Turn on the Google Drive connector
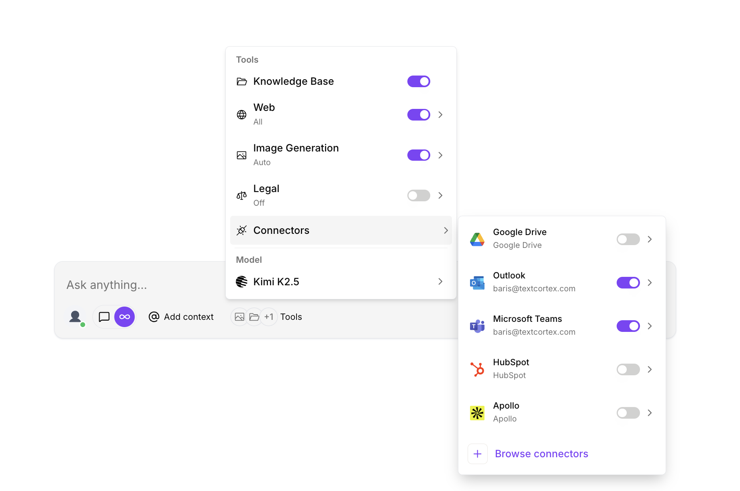Viewport: 740px width, 491px height. click(628, 239)
